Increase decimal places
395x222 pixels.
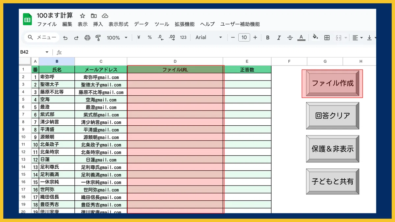[172, 37]
